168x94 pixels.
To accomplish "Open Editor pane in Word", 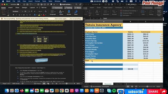I will point(76,13).
